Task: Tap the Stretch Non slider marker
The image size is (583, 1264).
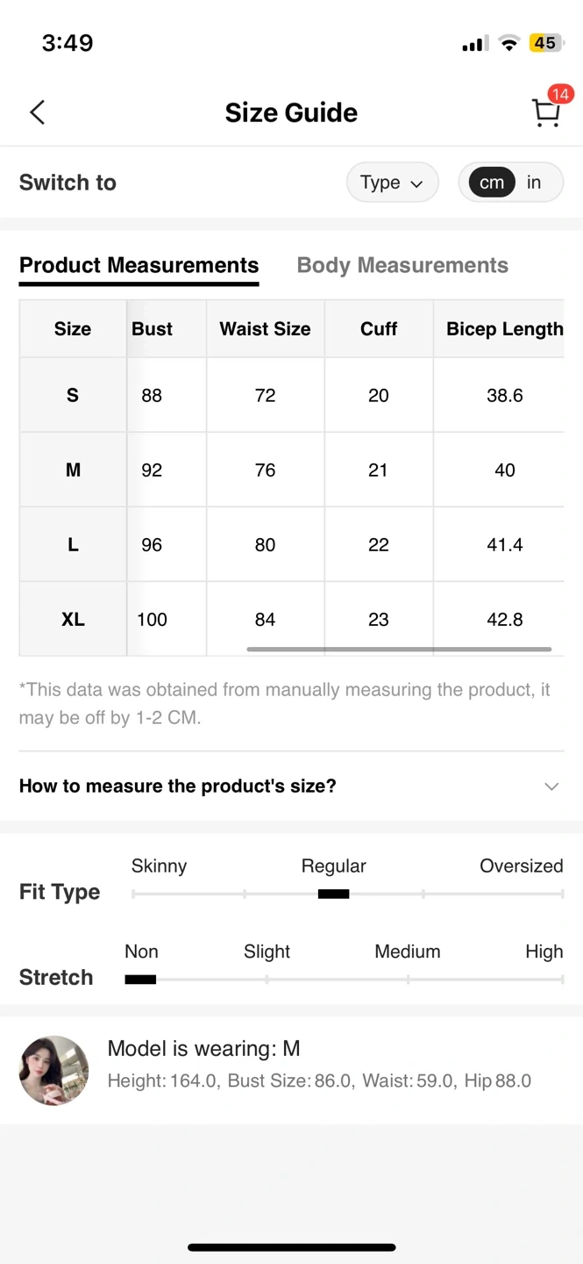Action: pyautogui.click(x=140, y=979)
